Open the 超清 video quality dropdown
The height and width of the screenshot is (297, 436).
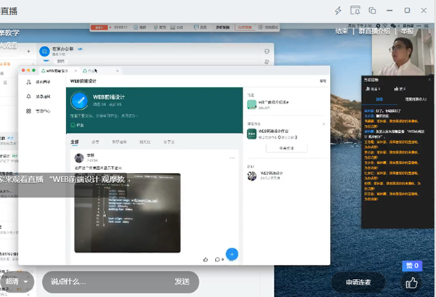click(17, 282)
